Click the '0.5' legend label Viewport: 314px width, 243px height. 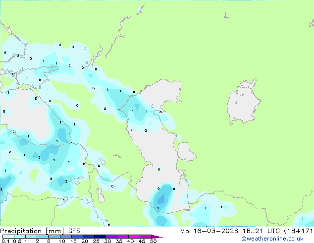[x=17, y=241]
